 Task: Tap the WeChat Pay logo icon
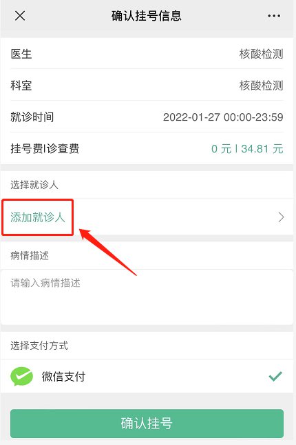(x=21, y=376)
